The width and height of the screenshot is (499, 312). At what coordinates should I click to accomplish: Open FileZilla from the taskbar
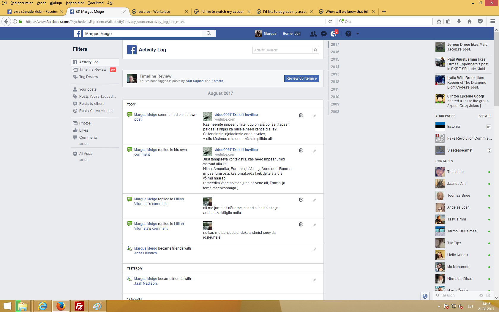79,306
